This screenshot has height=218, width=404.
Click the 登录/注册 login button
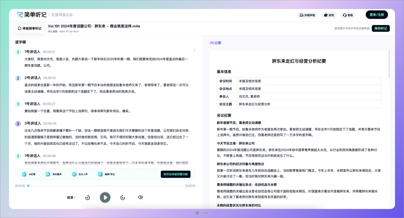(x=377, y=15)
